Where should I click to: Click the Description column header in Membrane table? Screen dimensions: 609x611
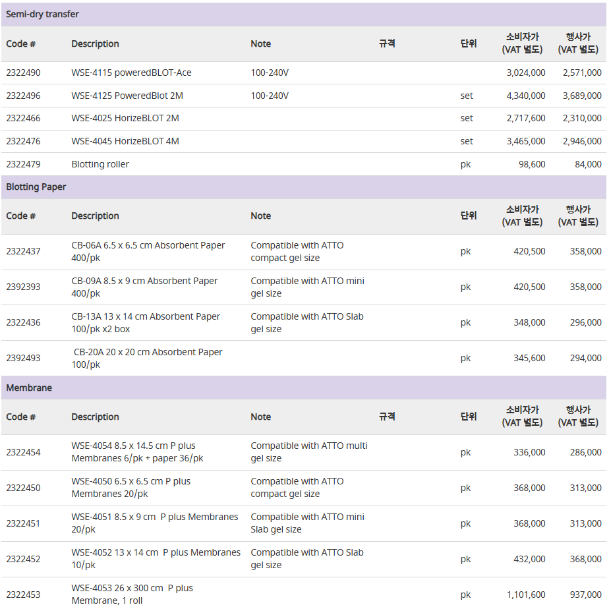[95, 417]
